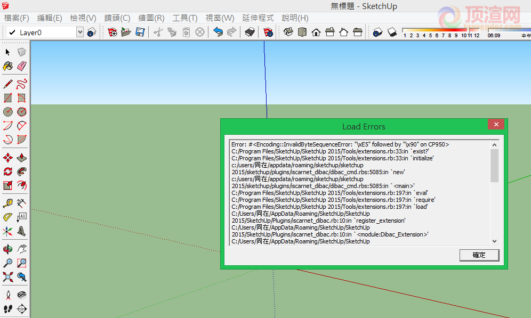Open the 視窗(W) menu

(x=220, y=18)
